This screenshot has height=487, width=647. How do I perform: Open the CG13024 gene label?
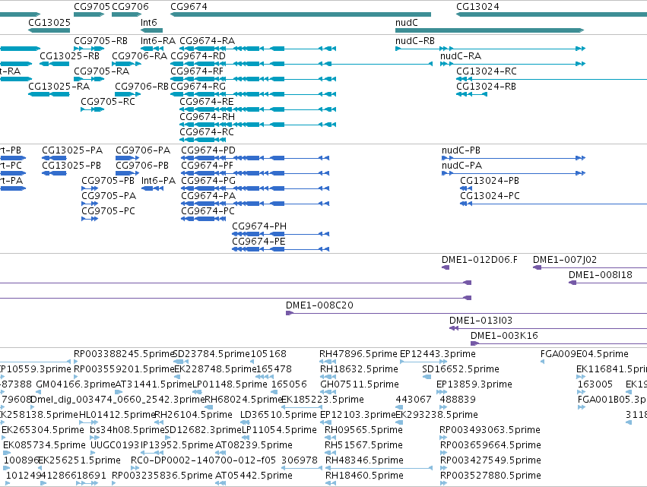(x=477, y=7)
